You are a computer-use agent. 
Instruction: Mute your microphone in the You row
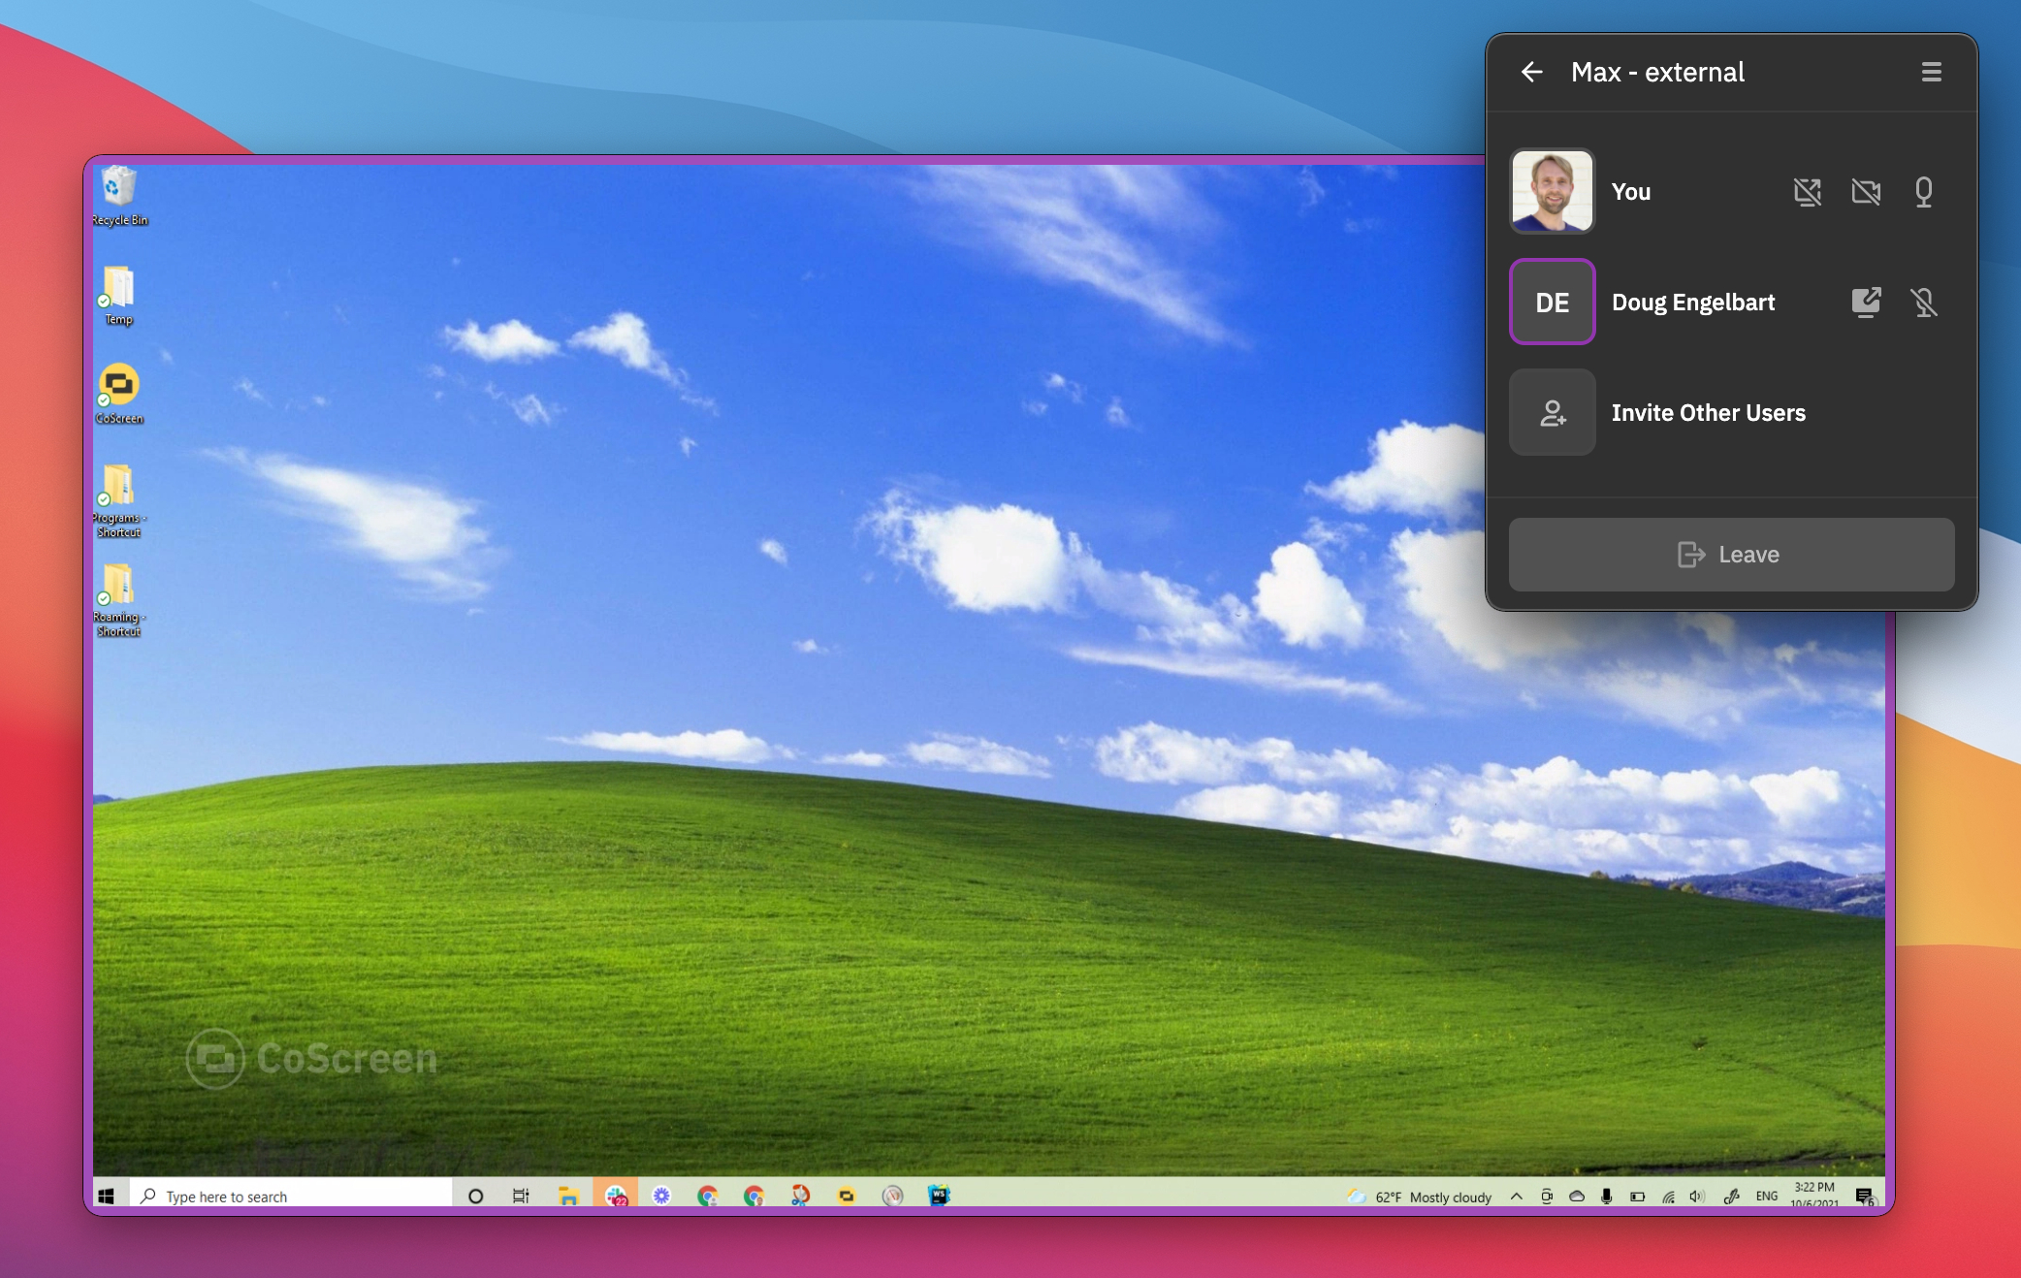point(1924,192)
